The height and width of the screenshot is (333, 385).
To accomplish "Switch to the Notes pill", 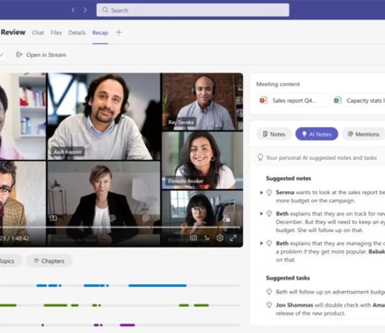I will click(274, 134).
